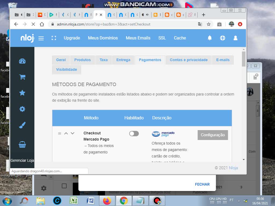275x206 pixels.
Task: Click Upgrade in the top navigation
Action: click(x=72, y=38)
